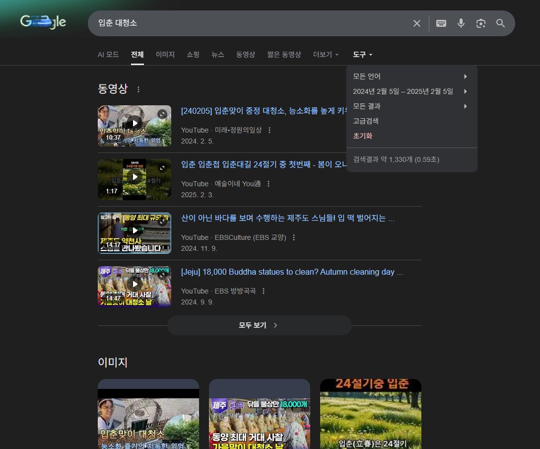Switch to the 이미지 tab

[x=165, y=55]
